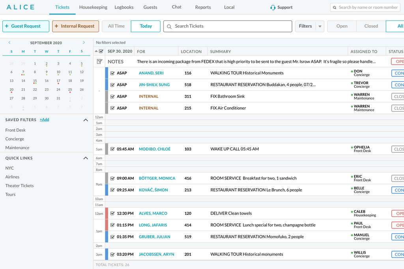Toggle the select-all checkbox in the table header
This screenshot has height=269, width=404.
[101, 51]
